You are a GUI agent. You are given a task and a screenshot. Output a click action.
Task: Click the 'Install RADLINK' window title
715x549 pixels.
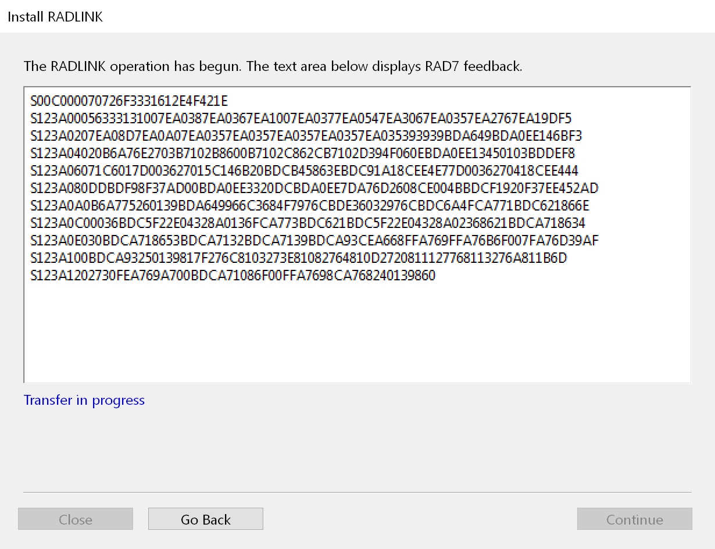point(55,17)
